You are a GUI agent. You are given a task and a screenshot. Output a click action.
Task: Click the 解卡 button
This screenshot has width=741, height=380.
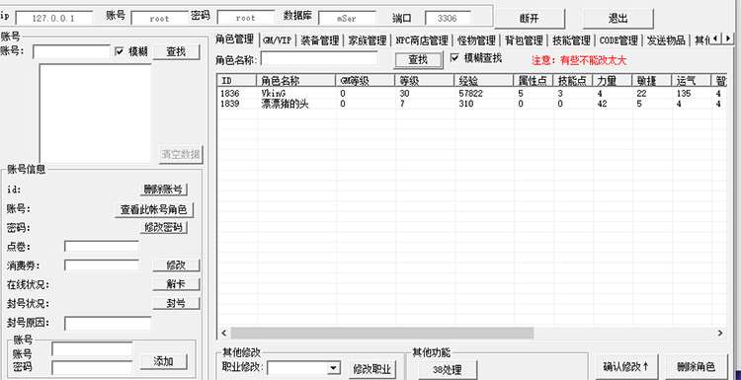coord(176,284)
